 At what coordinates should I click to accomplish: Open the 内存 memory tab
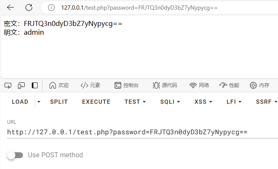coord(259,85)
